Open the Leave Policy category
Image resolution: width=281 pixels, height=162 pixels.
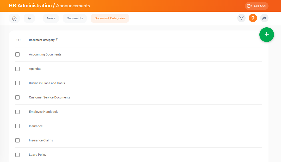(38, 155)
